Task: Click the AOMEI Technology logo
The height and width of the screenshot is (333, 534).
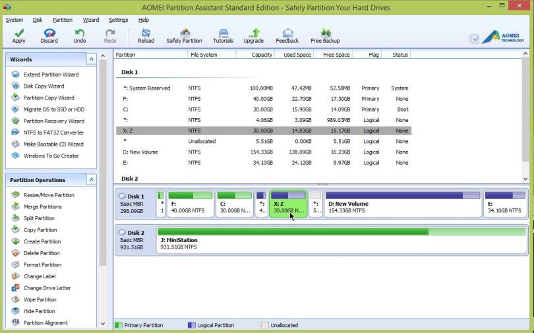Action: (x=503, y=38)
